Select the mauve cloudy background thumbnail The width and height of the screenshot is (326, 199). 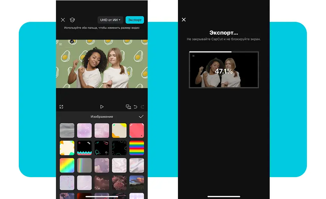tap(102, 165)
